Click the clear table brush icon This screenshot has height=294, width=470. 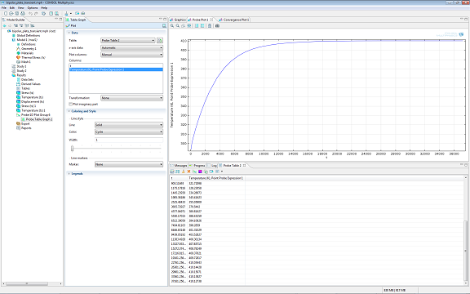(x=183, y=171)
